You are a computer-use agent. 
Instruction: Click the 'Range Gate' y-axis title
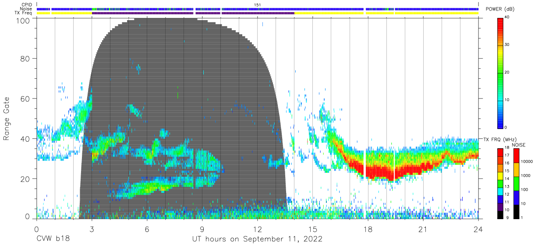(7, 118)
